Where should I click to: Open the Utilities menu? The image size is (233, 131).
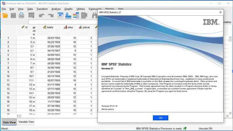pos(81,9)
